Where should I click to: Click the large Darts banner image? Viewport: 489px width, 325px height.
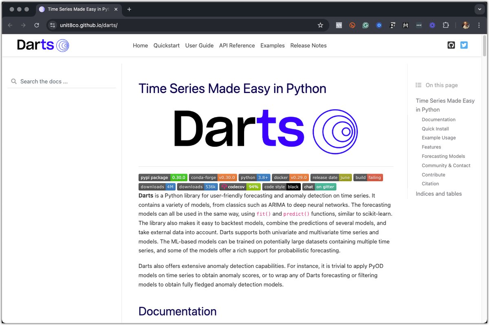266,131
